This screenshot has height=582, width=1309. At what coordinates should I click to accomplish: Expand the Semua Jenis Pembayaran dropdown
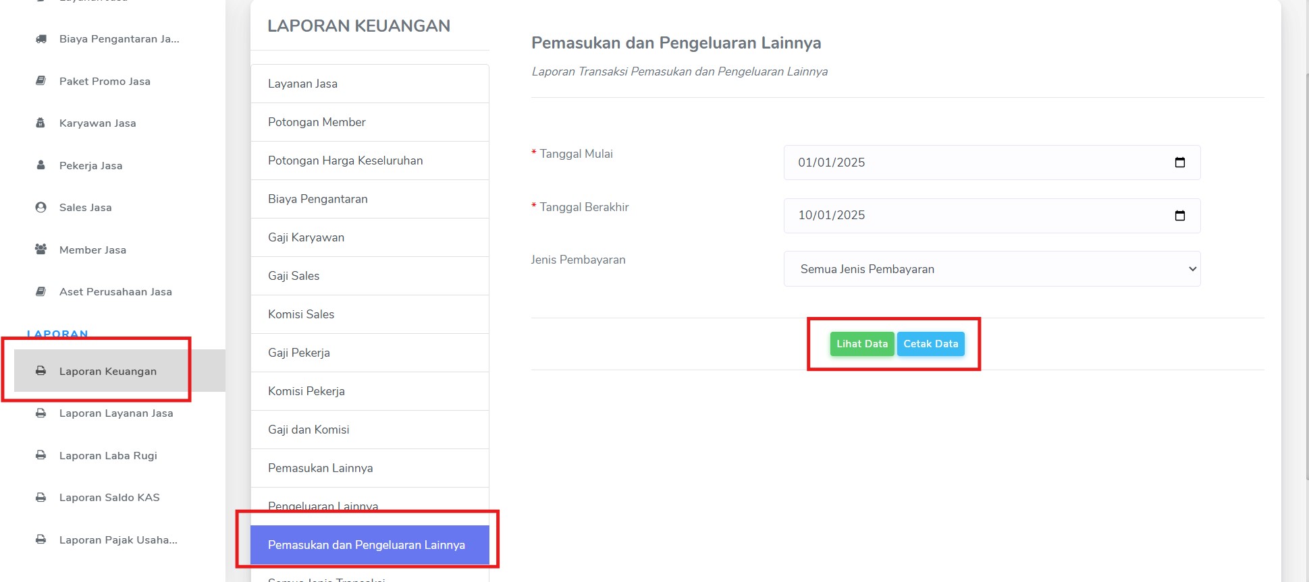pos(992,269)
